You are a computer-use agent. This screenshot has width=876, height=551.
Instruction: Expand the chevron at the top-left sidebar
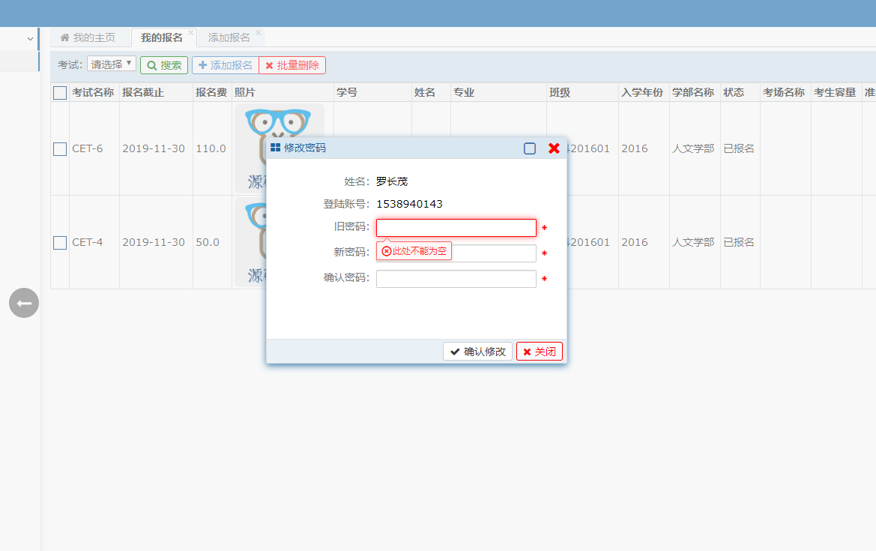pos(28,38)
